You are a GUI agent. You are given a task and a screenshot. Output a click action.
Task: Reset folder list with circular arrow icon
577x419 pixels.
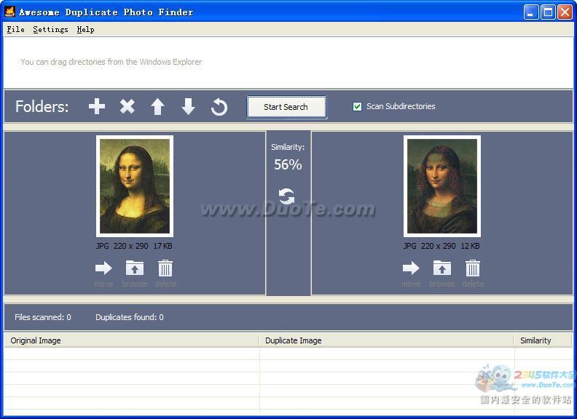(219, 107)
